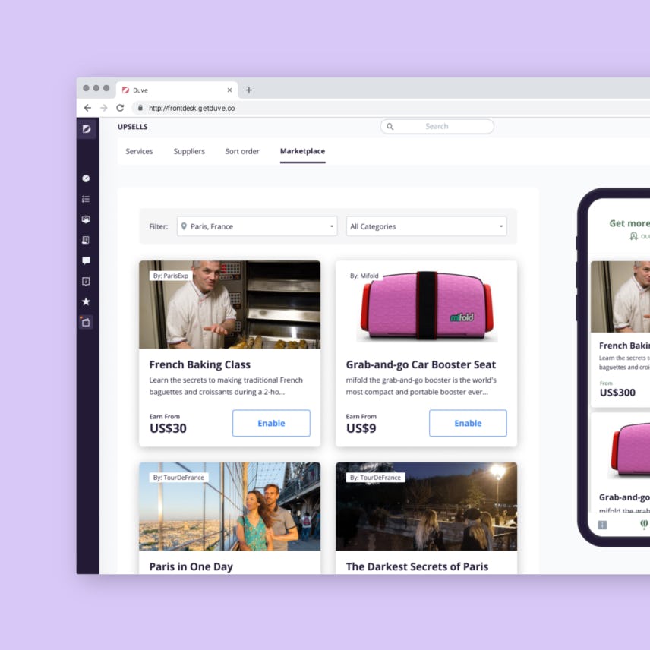This screenshot has height=650, width=650.
Task: Open the guidebook icon in sidebar
Action: [87, 240]
